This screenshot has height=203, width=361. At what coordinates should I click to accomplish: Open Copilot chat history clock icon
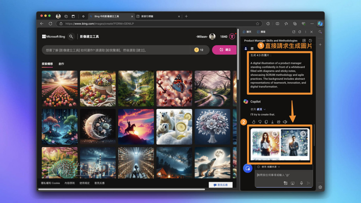(310, 41)
